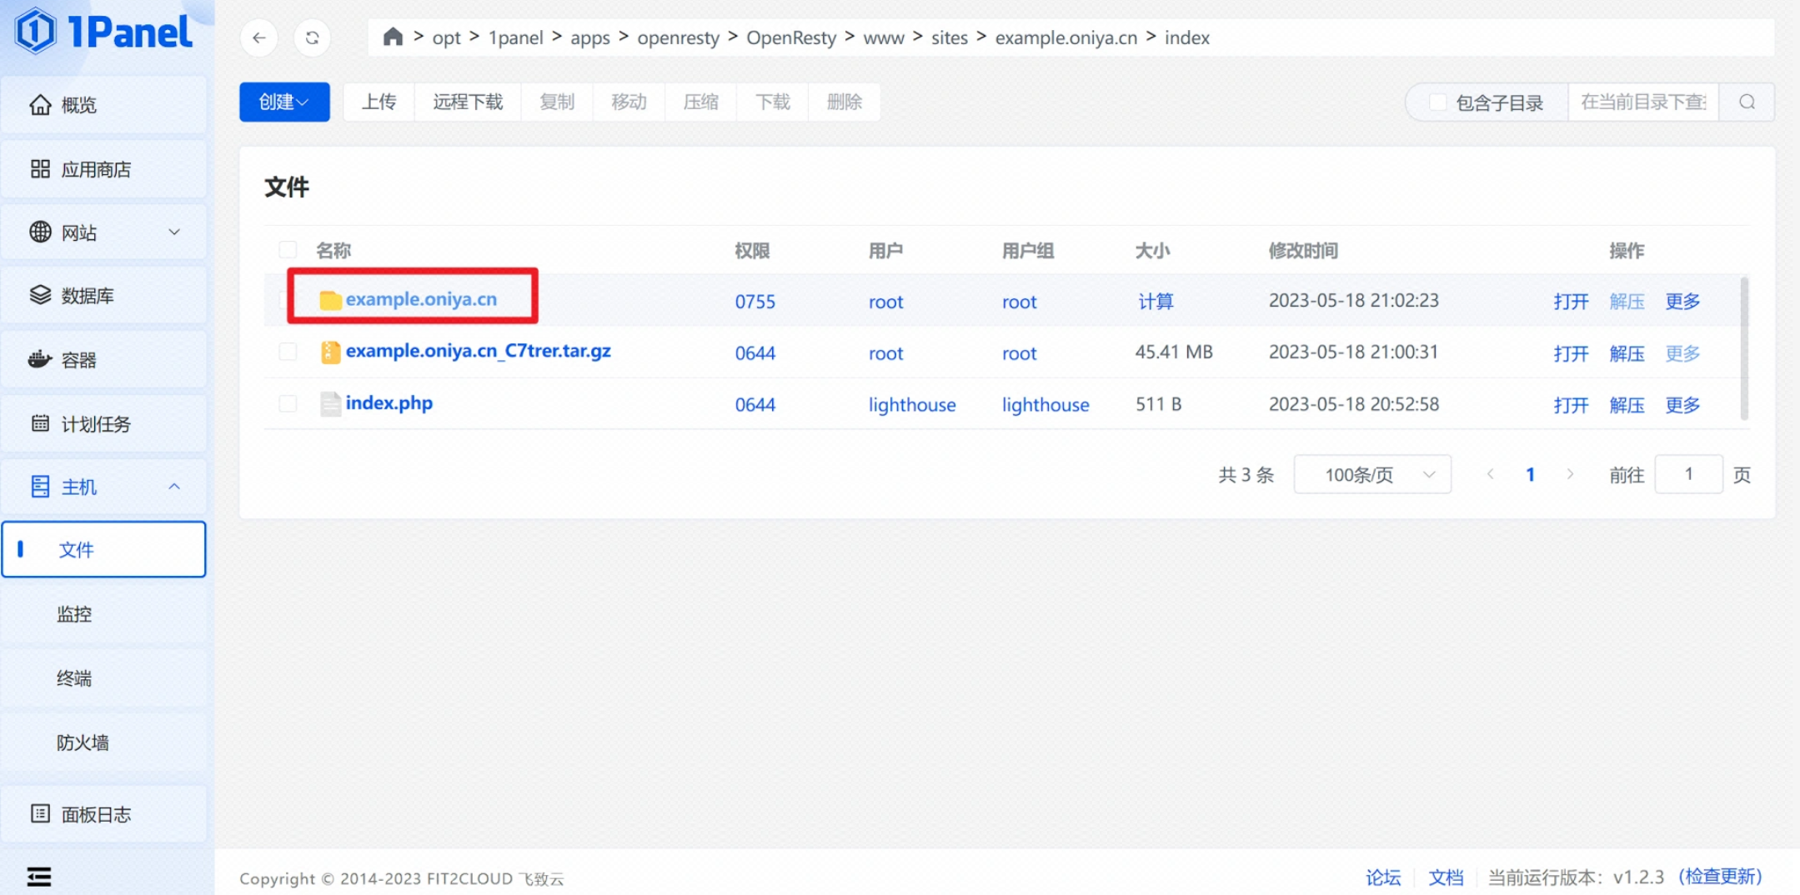The height and width of the screenshot is (895, 1800).
Task: Click the file list vertical scrollbar
Action: pos(1743,348)
